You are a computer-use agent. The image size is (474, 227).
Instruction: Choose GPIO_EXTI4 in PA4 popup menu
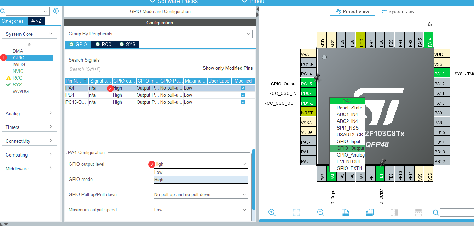(x=347, y=168)
